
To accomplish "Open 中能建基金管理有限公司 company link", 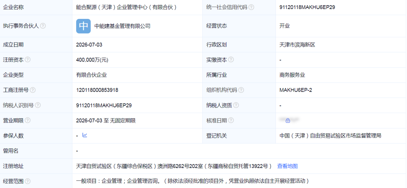I will pyautogui.click(x=122, y=26).
